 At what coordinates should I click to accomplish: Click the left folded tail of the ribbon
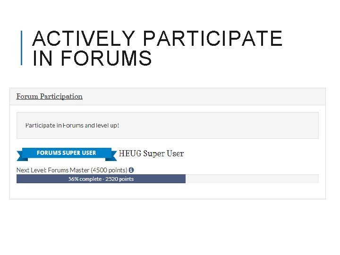(x=20, y=155)
